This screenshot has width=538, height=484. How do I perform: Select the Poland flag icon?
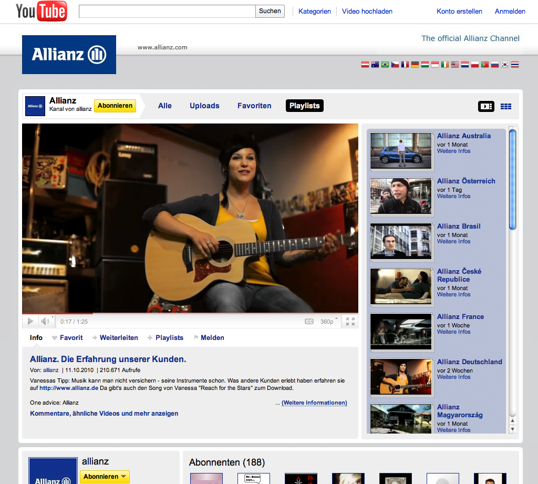click(475, 65)
